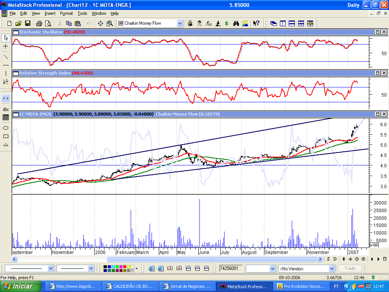389x292 pixels.
Task: Open the Insert menu
Action: [x=50, y=13]
